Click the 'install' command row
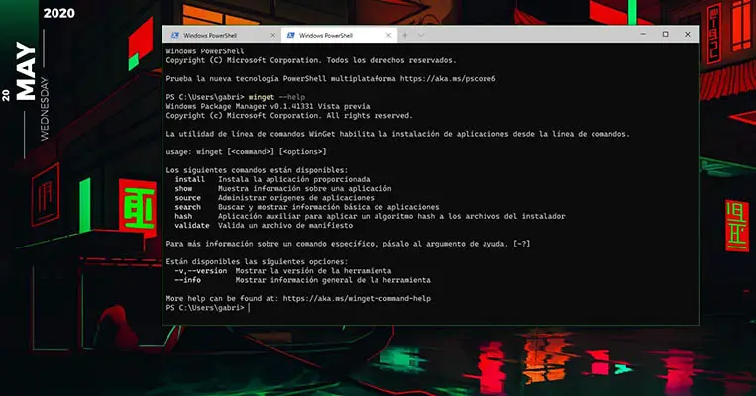Screen dimensions: 756x396 click(x=272, y=179)
